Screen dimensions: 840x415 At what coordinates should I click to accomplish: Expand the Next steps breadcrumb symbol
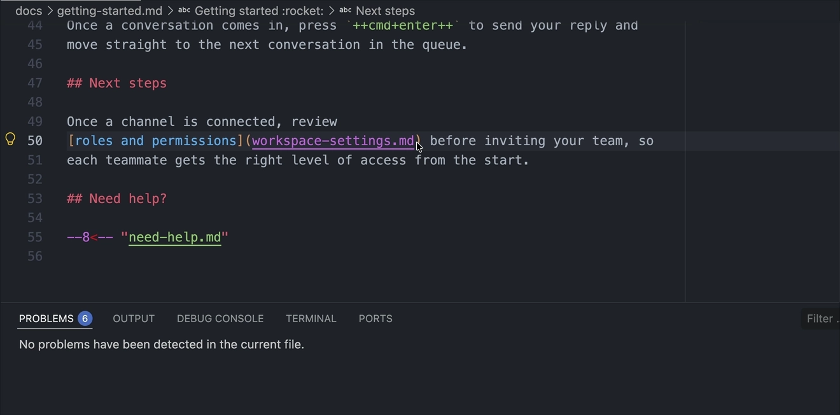point(385,11)
